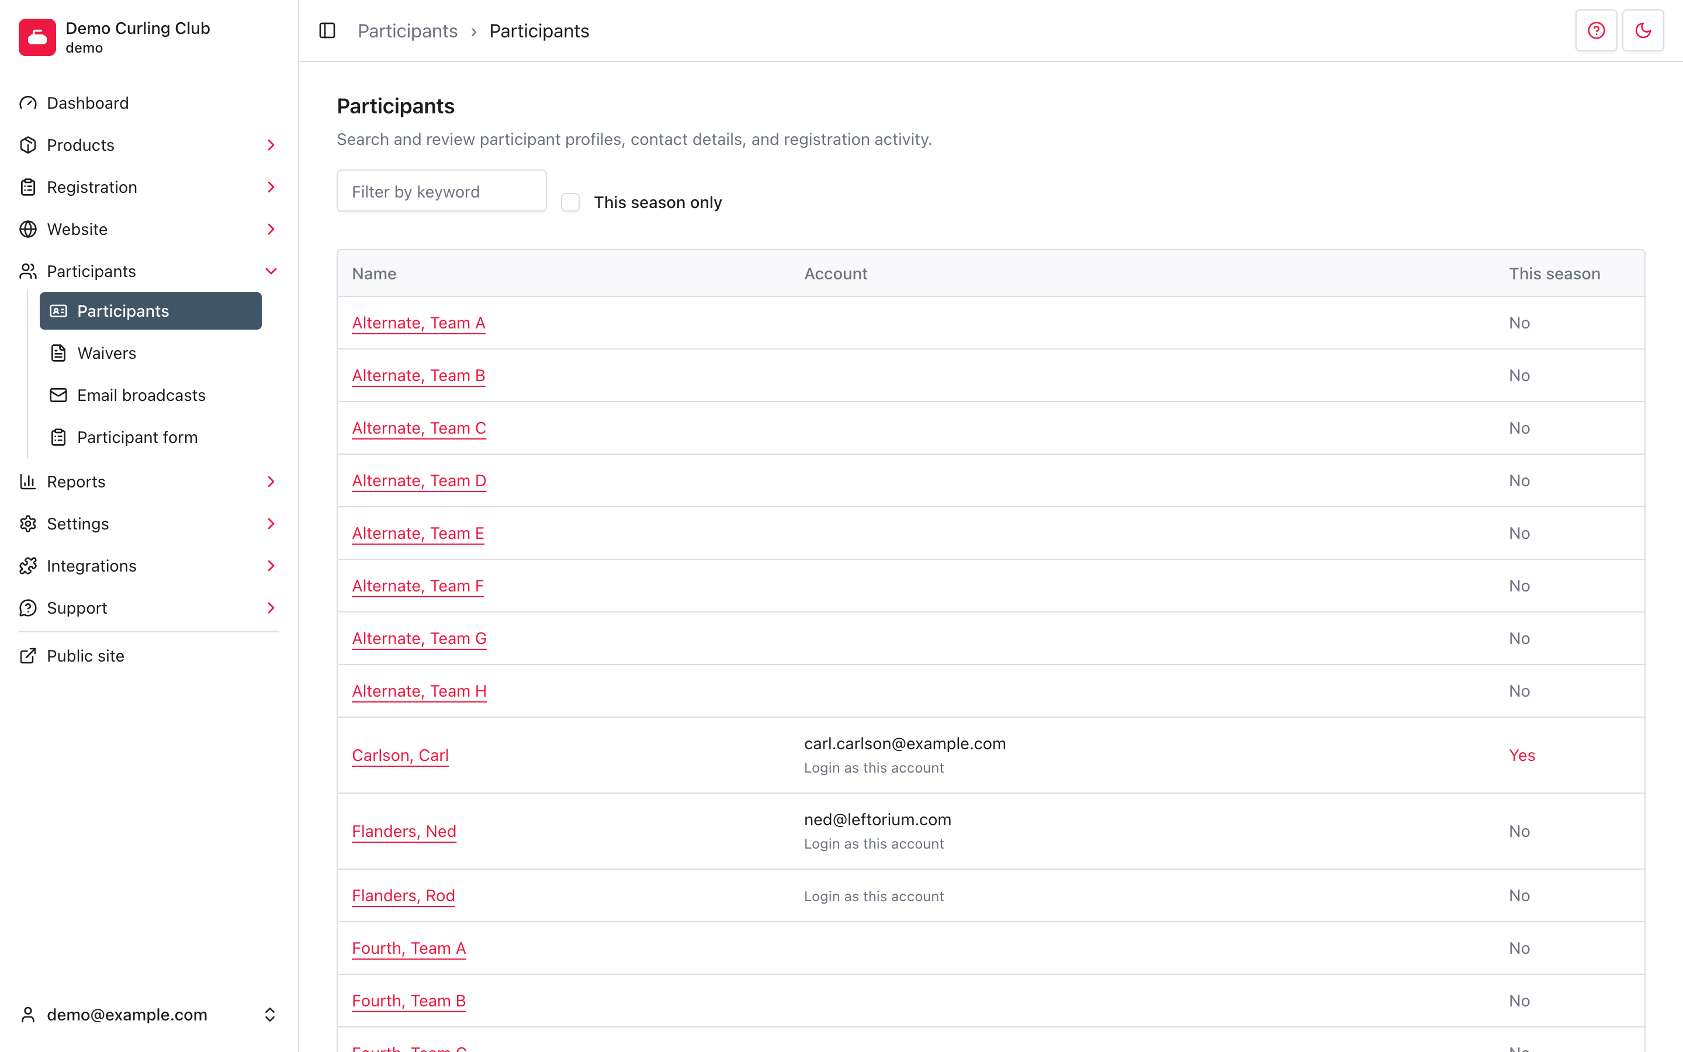The height and width of the screenshot is (1052, 1683).
Task: Click the Participants page heading
Action: [396, 106]
